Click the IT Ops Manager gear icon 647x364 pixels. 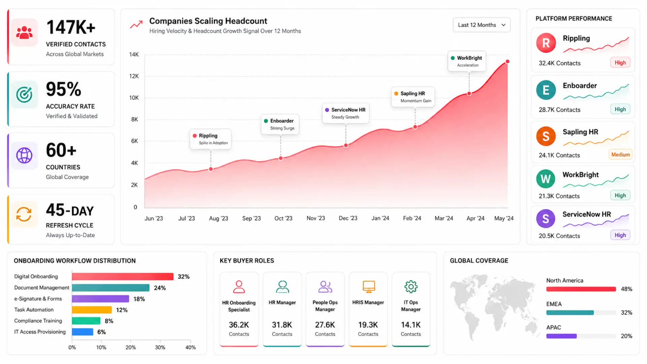411,287
